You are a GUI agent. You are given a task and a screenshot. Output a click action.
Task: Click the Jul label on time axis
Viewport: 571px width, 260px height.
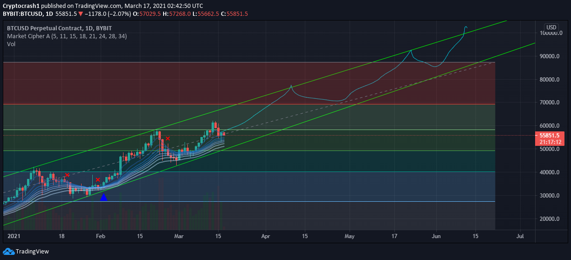(520, 236)
